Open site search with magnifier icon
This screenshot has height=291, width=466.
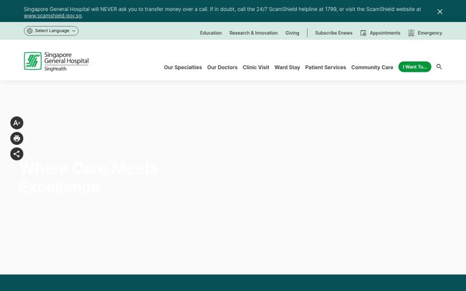coord(439,67)
